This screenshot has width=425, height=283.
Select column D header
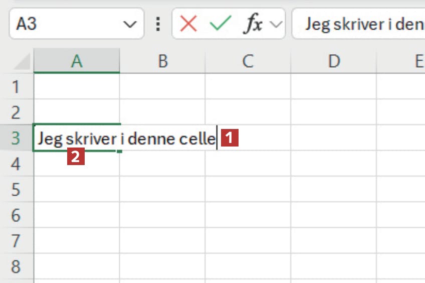(x=333, y=61)
